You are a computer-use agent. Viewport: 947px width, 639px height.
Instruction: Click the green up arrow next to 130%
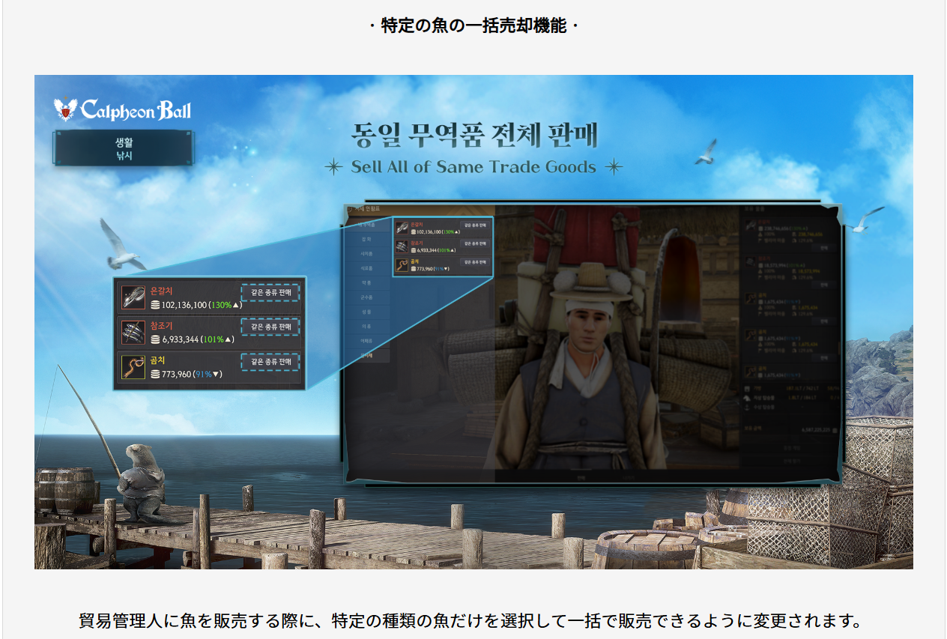[x=237, y=306]
